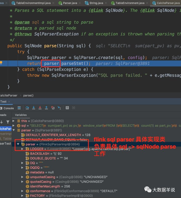Click the show execution point lines icon
181x198 pixels.
pos(19,108)
